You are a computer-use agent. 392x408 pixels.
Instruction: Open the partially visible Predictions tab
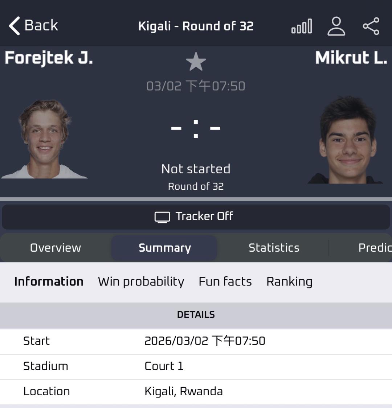pos(375,248)
